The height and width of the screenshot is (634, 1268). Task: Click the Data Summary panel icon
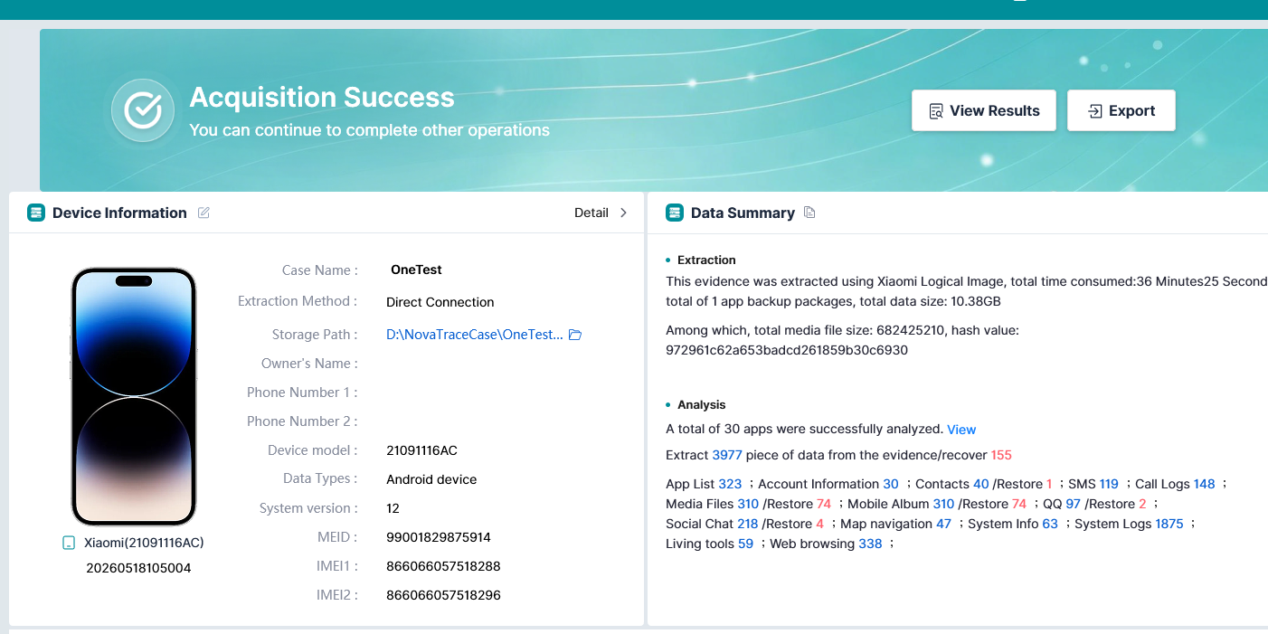(x=675, y=213)
